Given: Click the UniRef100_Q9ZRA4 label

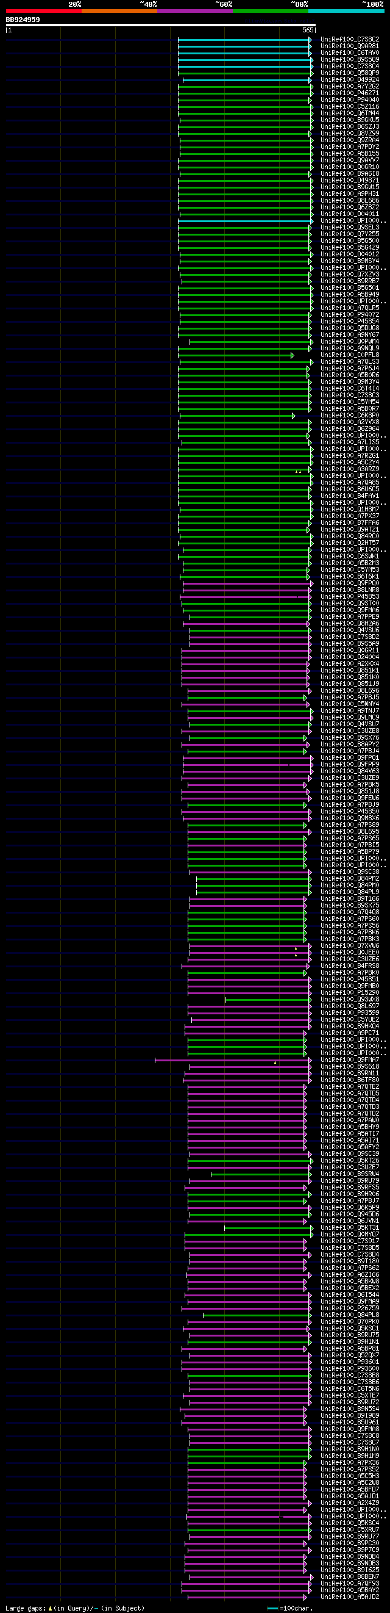Looking at the screenshot, I should (350, 140).
